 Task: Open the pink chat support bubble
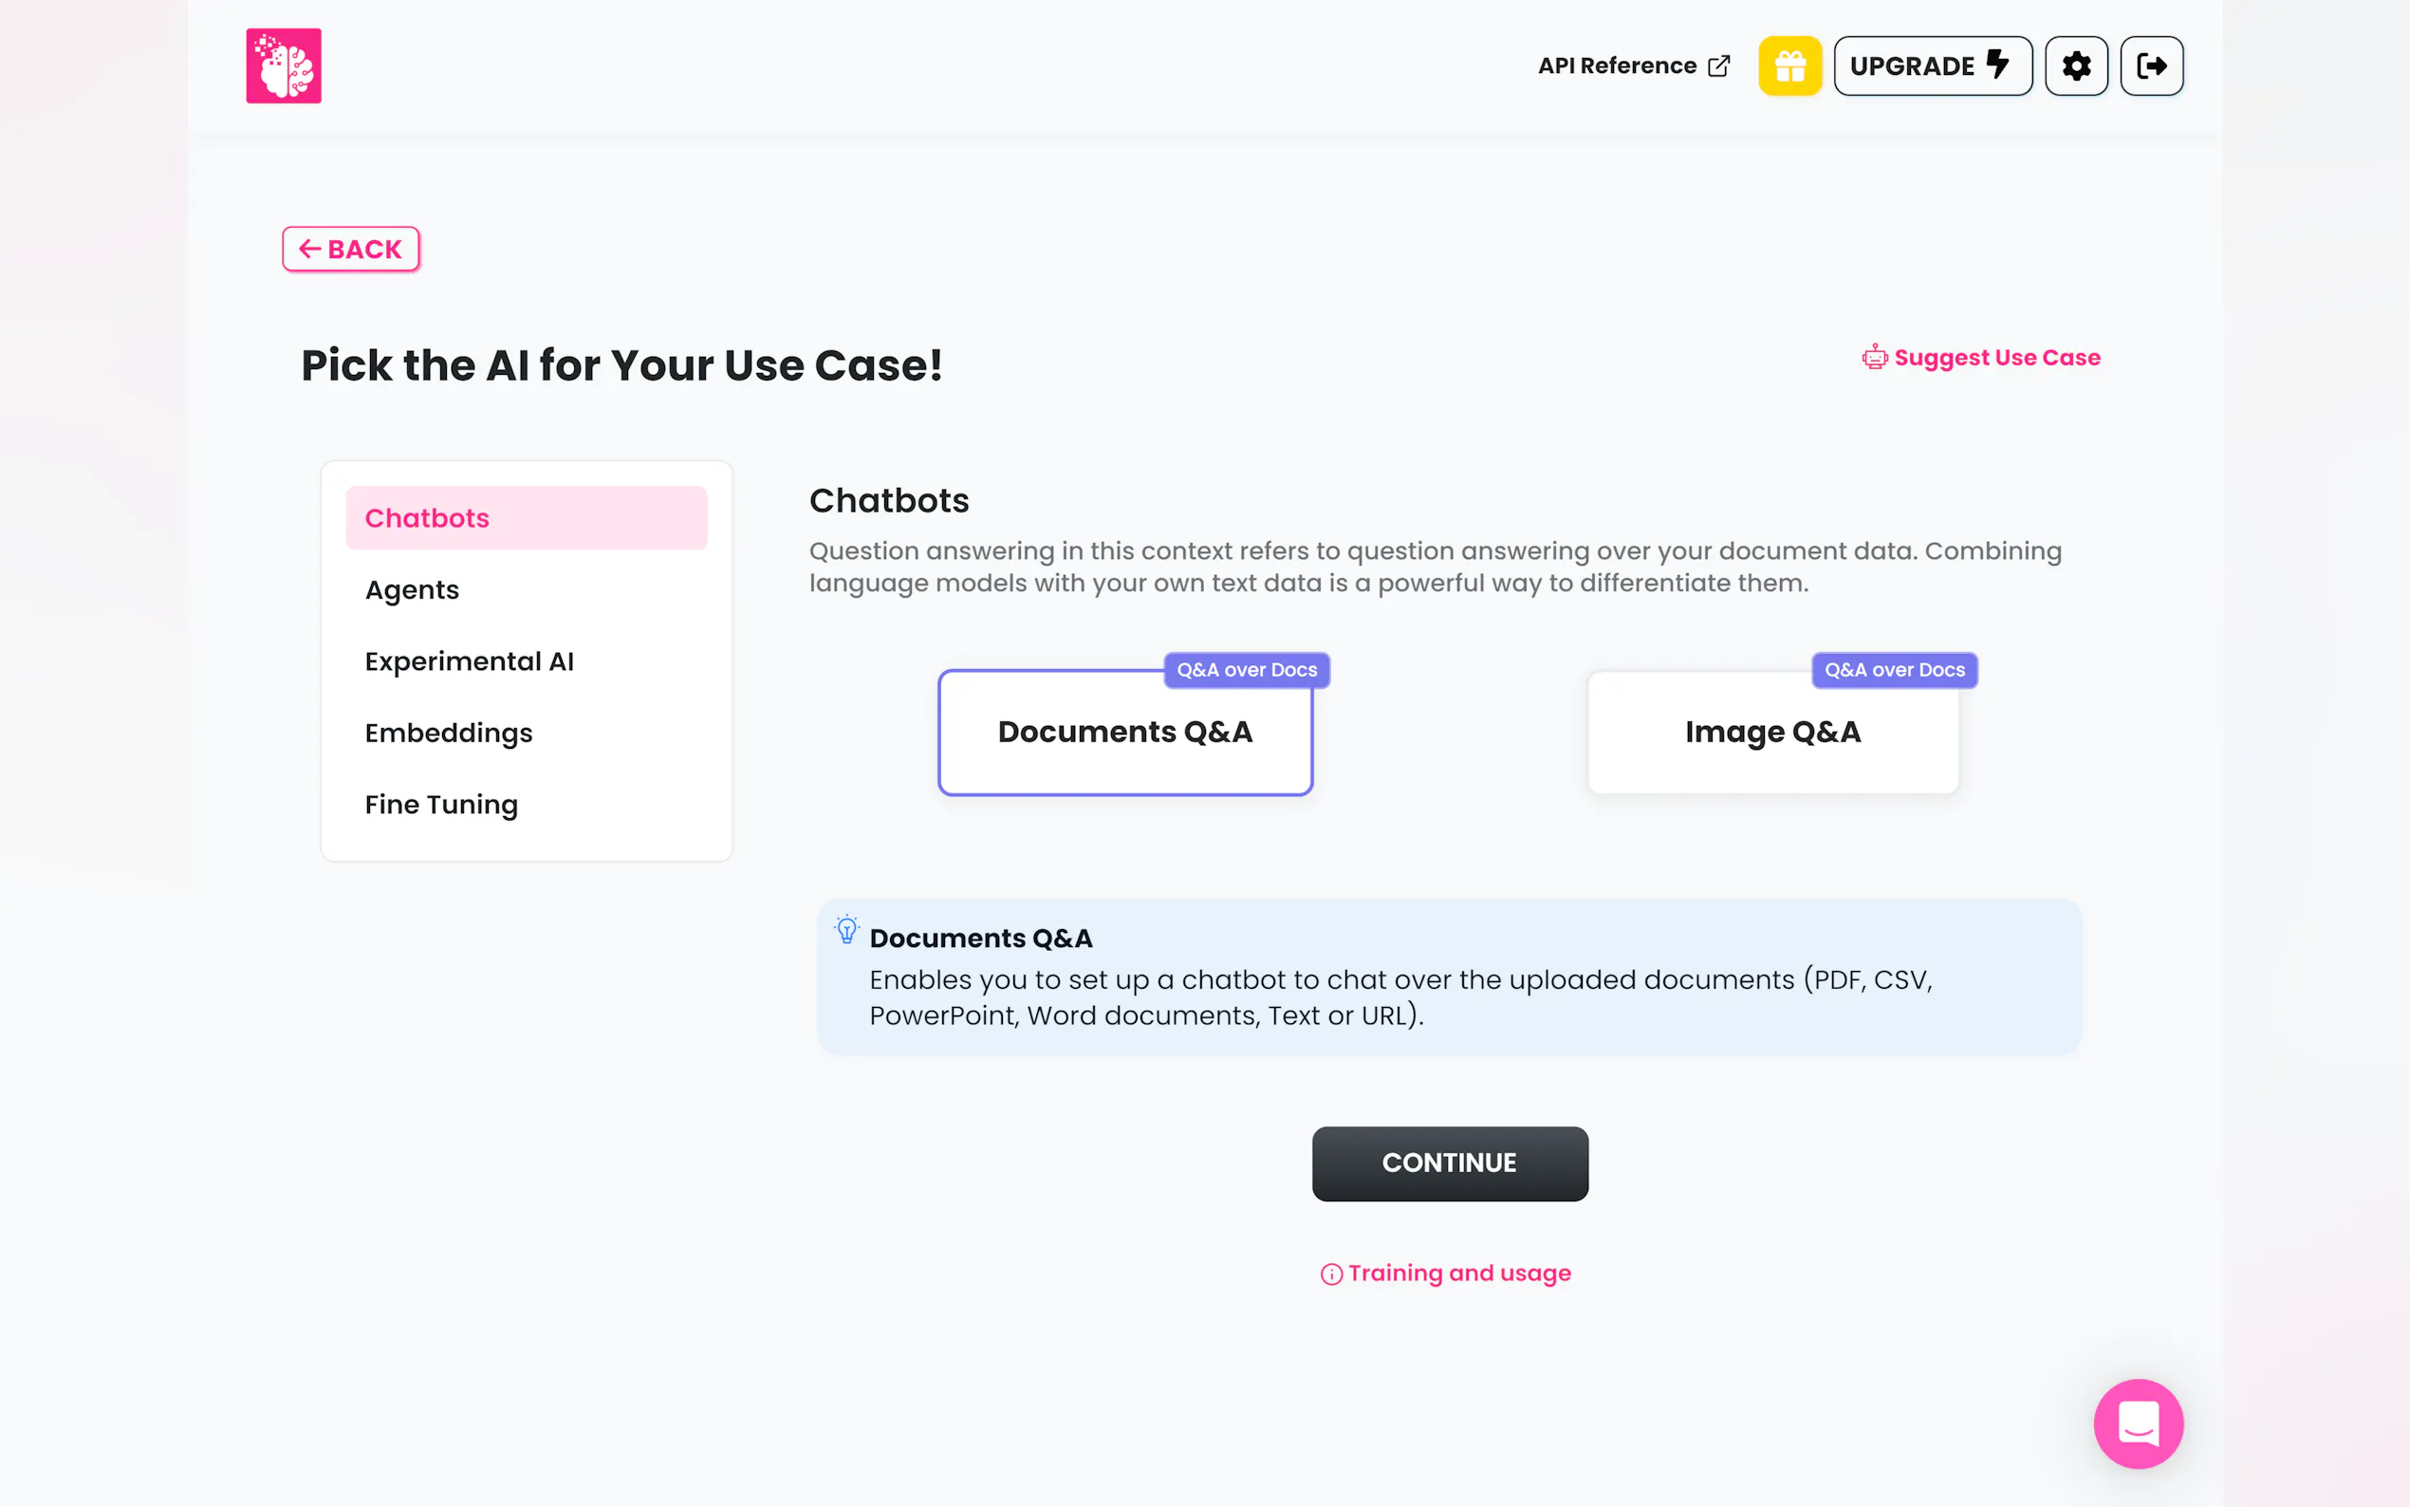pos(2138,1423)
